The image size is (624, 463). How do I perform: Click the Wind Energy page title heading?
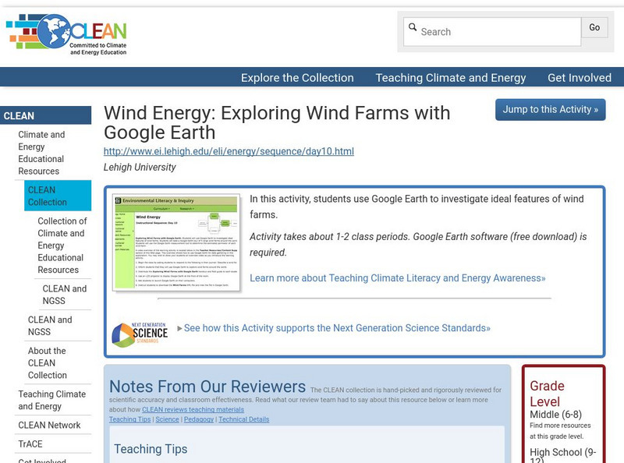tap(277, 122)
